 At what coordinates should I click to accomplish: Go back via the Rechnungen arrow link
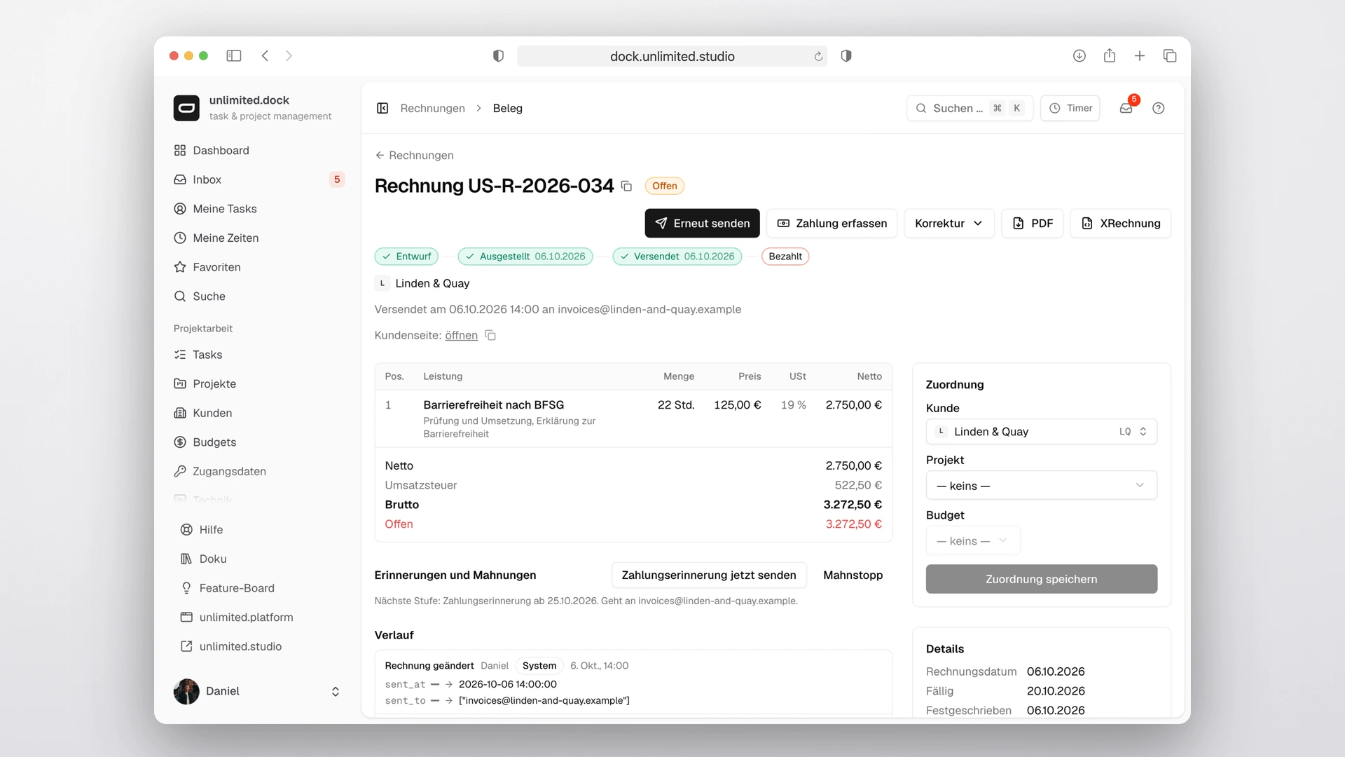coord(414,155)
